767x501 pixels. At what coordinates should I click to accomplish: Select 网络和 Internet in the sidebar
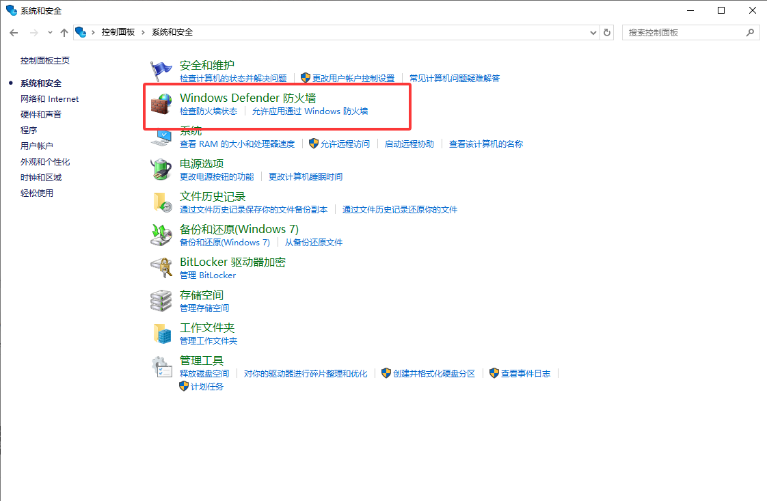(x=49, y=99)
